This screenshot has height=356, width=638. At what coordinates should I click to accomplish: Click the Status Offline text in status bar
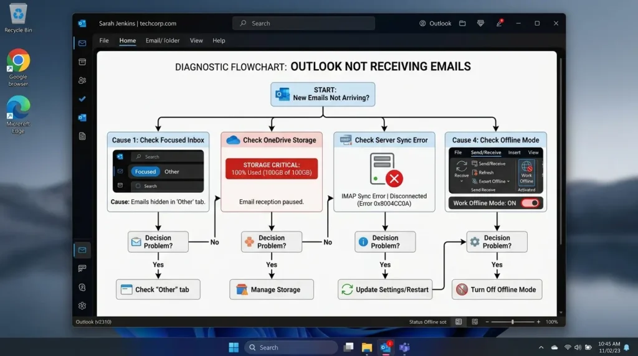point(427,322)
